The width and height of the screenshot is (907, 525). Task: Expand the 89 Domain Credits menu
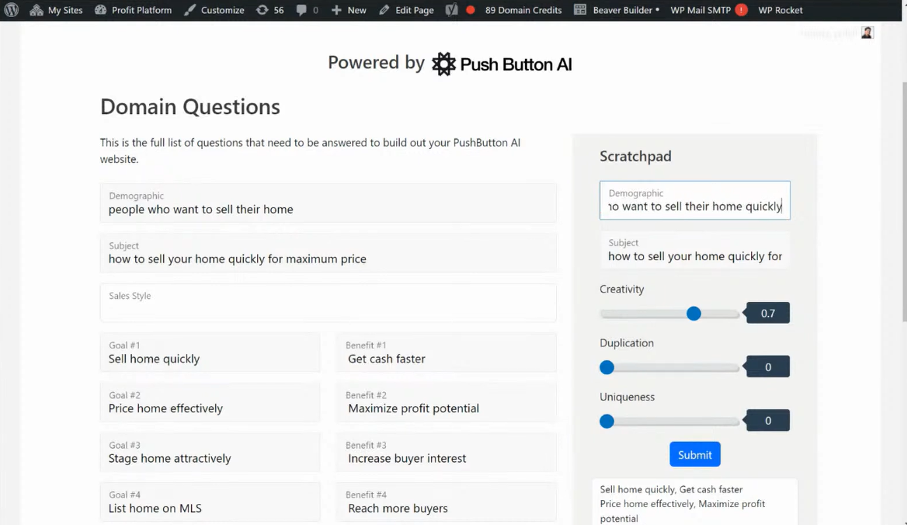523,10
